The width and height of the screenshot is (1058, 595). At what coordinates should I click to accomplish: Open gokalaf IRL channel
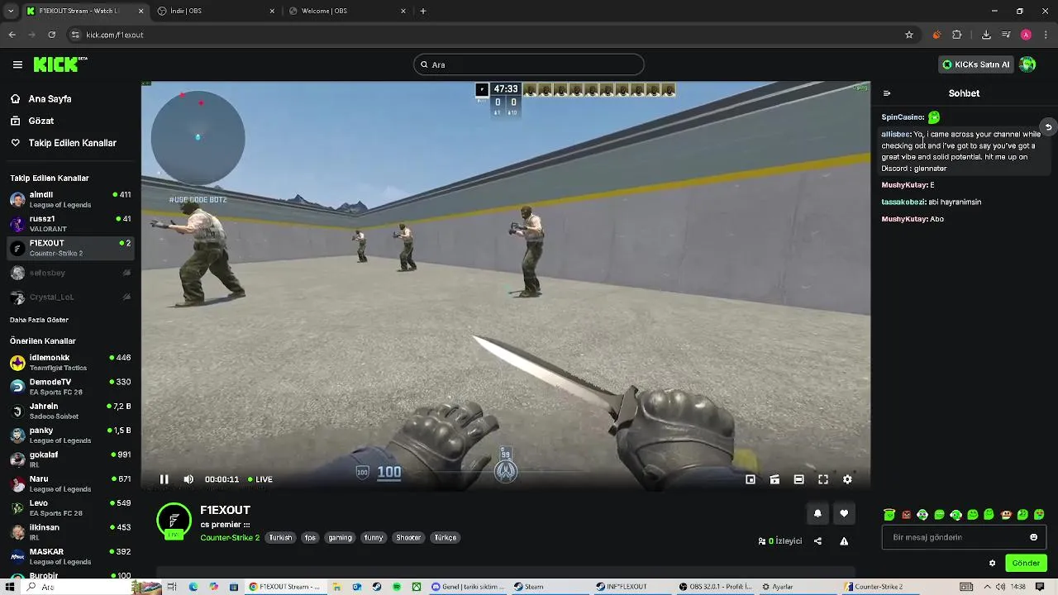[70, 459]
